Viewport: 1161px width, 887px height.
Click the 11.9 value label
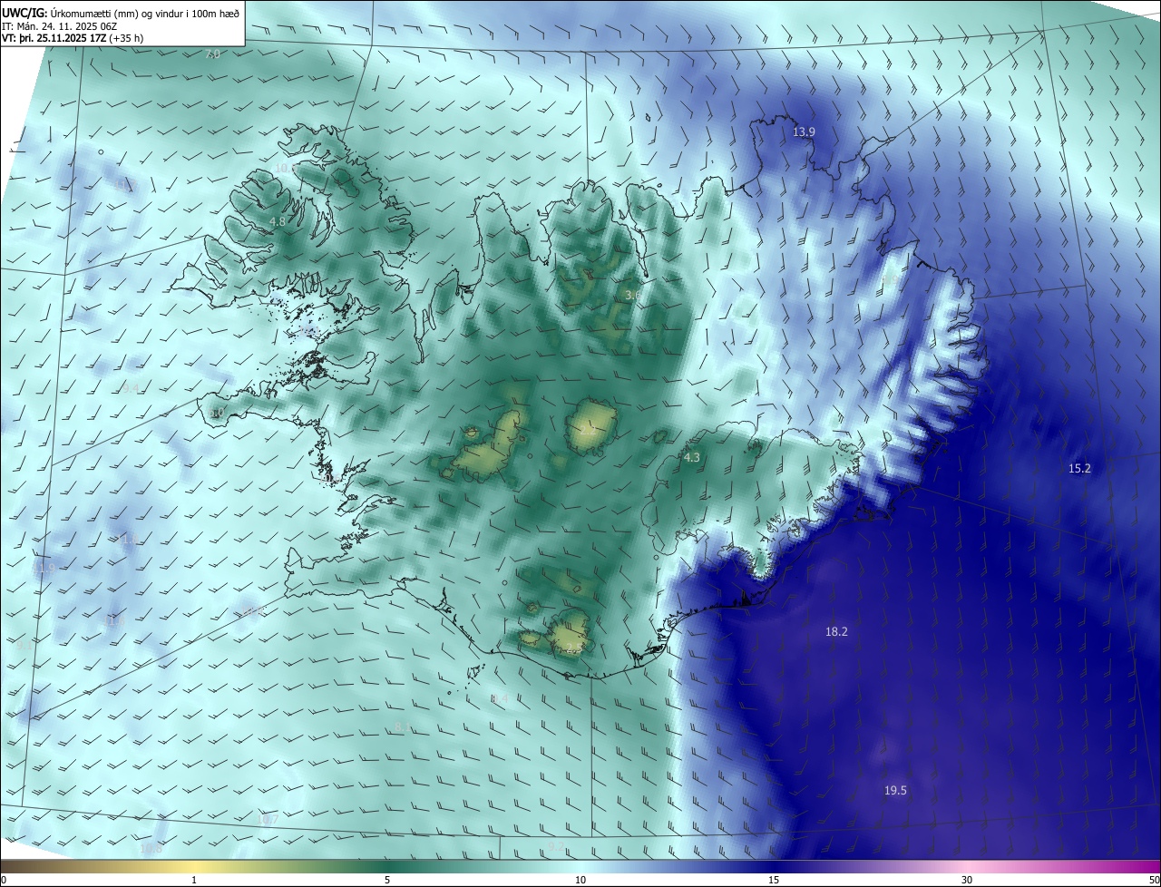[x=44, y=569]
